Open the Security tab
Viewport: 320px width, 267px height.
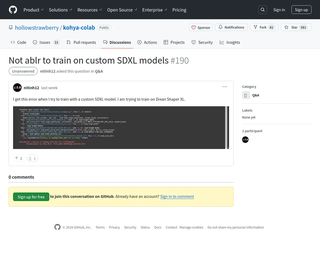(x=202, y=42)
